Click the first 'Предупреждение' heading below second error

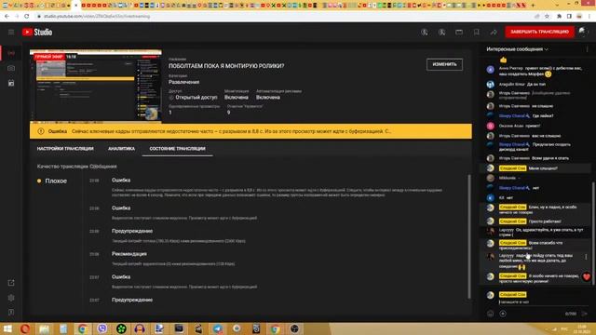132,232
